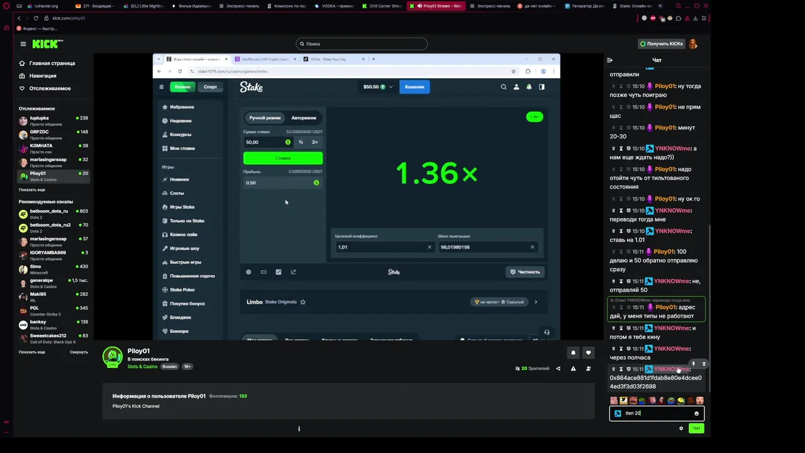Click the Сумма ставки bet amount field
Screen dimensions: 805x453
tap(268, 142)
